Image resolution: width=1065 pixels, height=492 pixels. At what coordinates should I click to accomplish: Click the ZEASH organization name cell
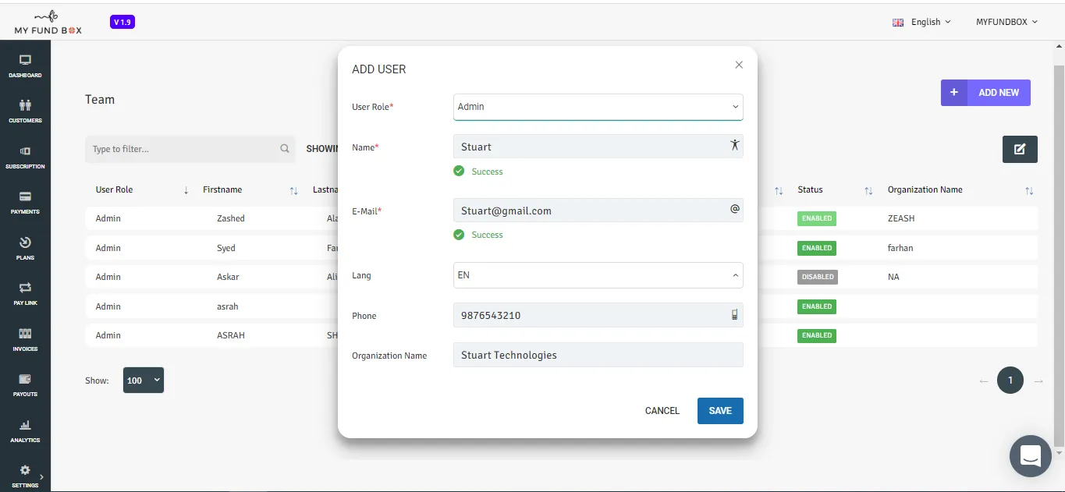pyautogui.click(x=901, y=218)
